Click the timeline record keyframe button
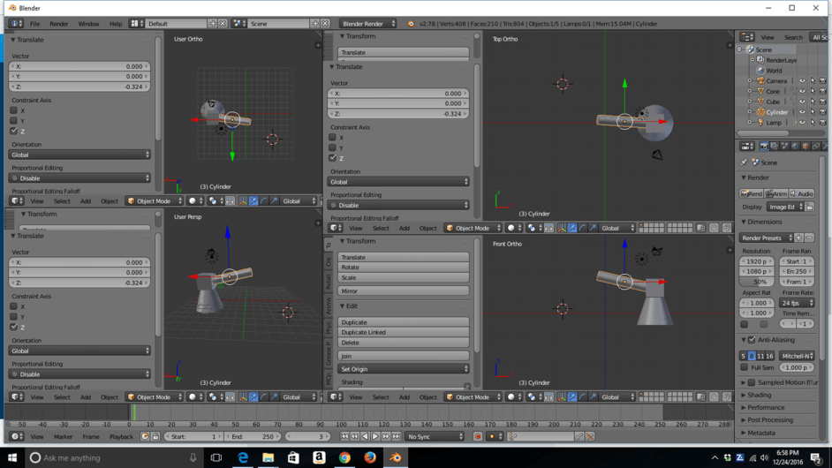 478,436
